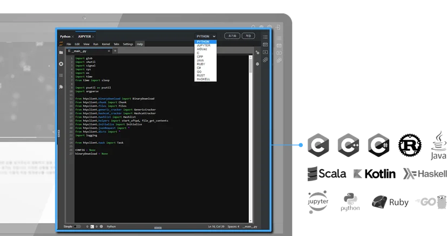Open the file browser folder icon in left sidebar
447x236 pixels.
click(x=61, y=52)
